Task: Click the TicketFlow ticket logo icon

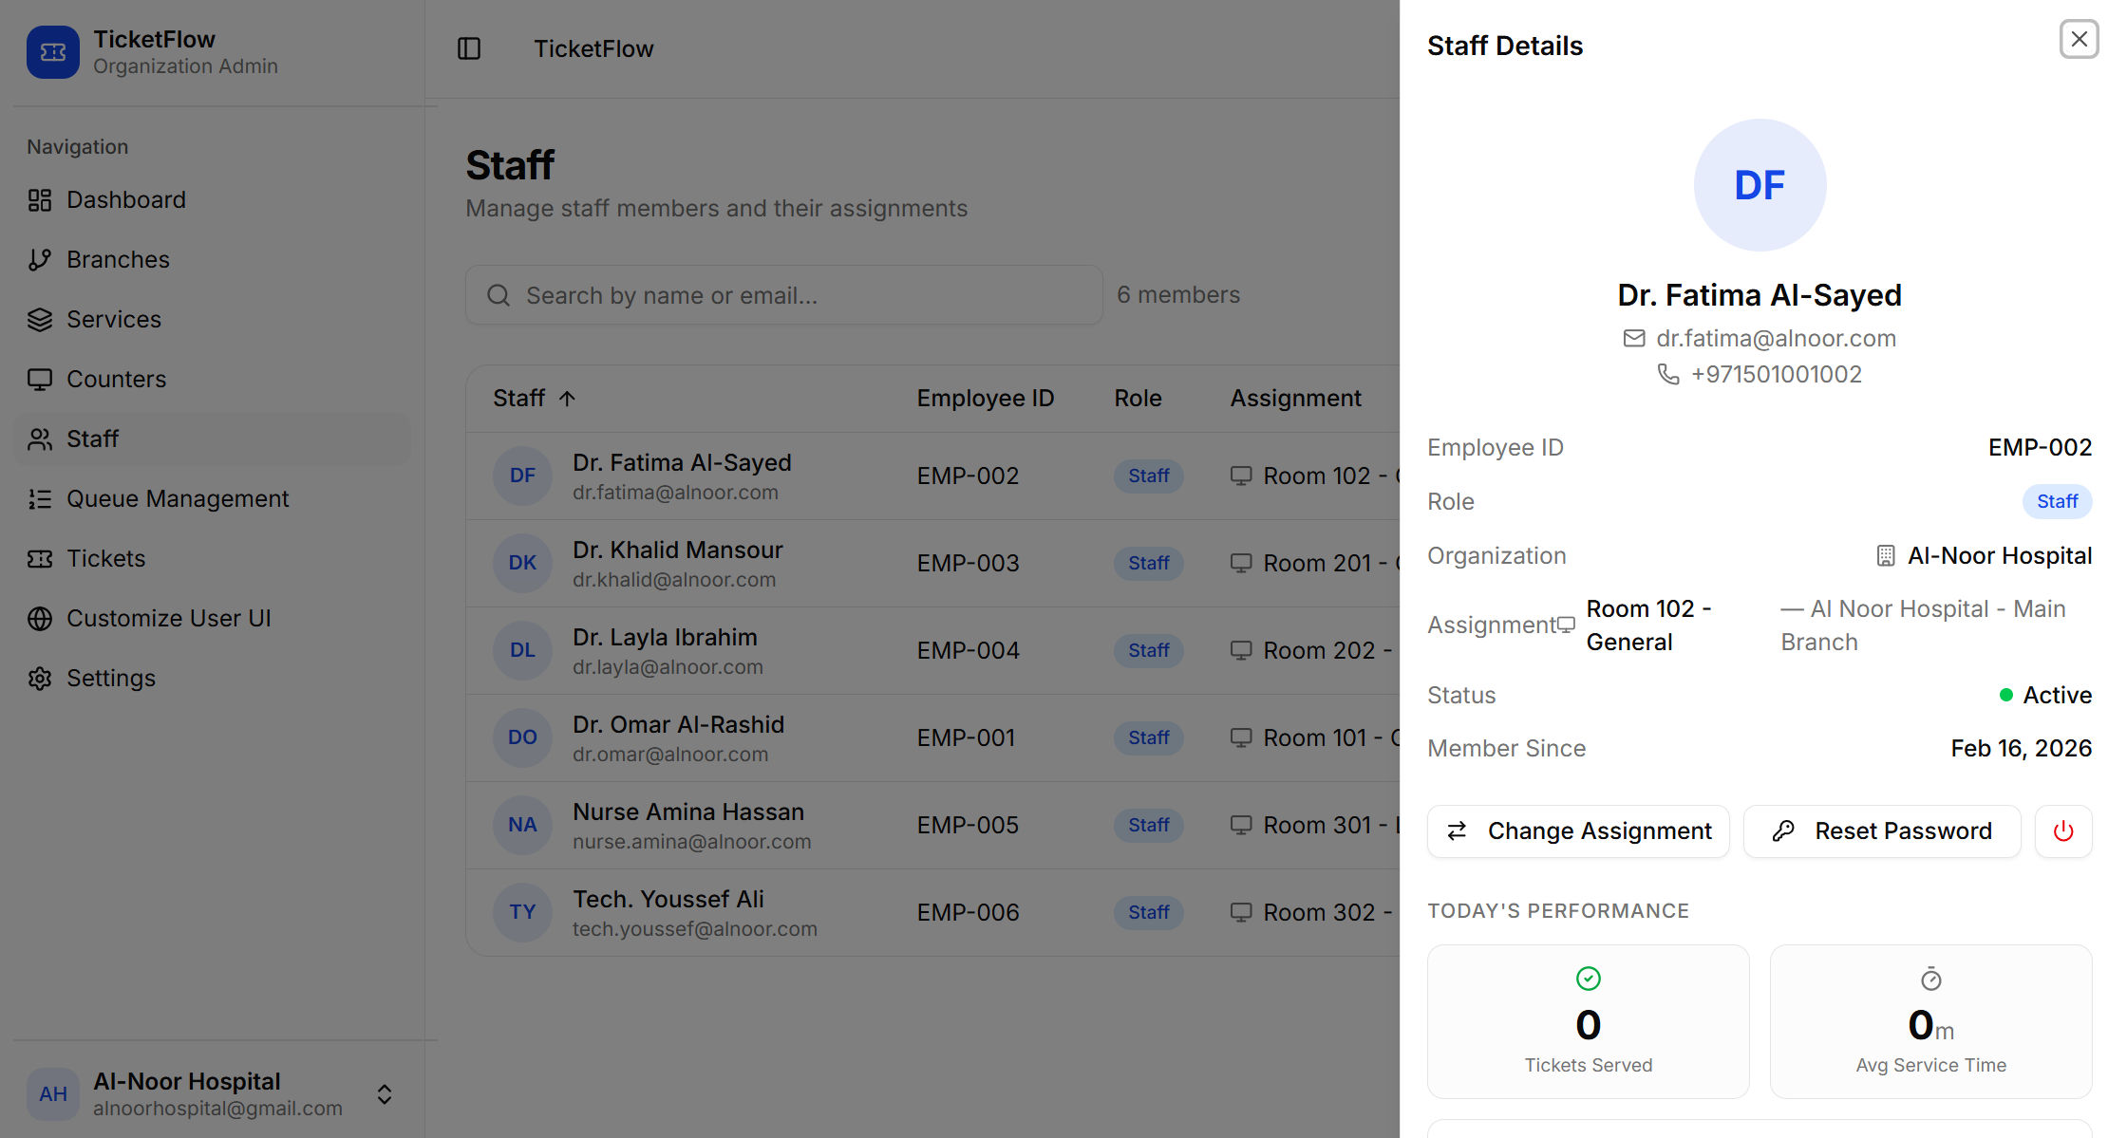Action: click(52, 52)
